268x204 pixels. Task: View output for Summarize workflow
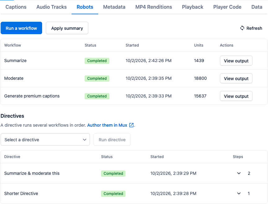[x=236, y=61]
